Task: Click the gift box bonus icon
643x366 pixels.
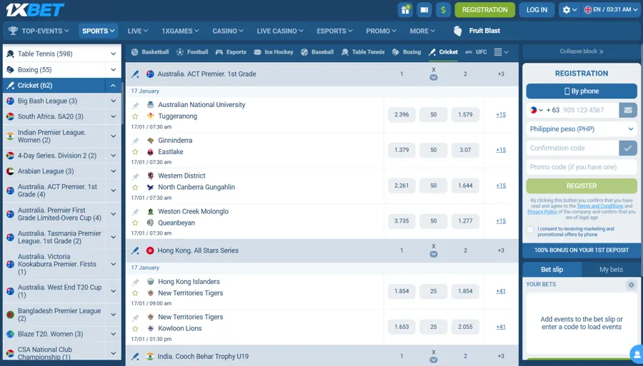Action: (406, 10)
